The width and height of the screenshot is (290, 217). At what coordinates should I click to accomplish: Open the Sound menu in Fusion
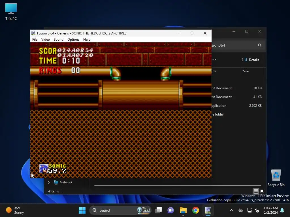[x=58, y=40]
